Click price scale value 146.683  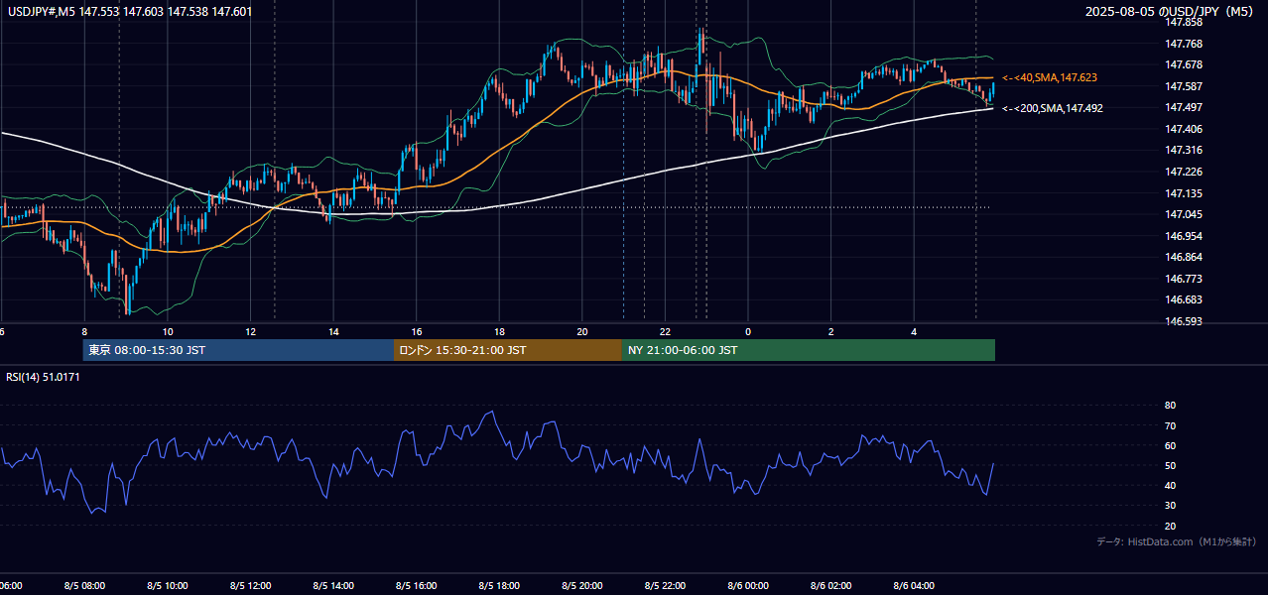[x=1185, y=299]
